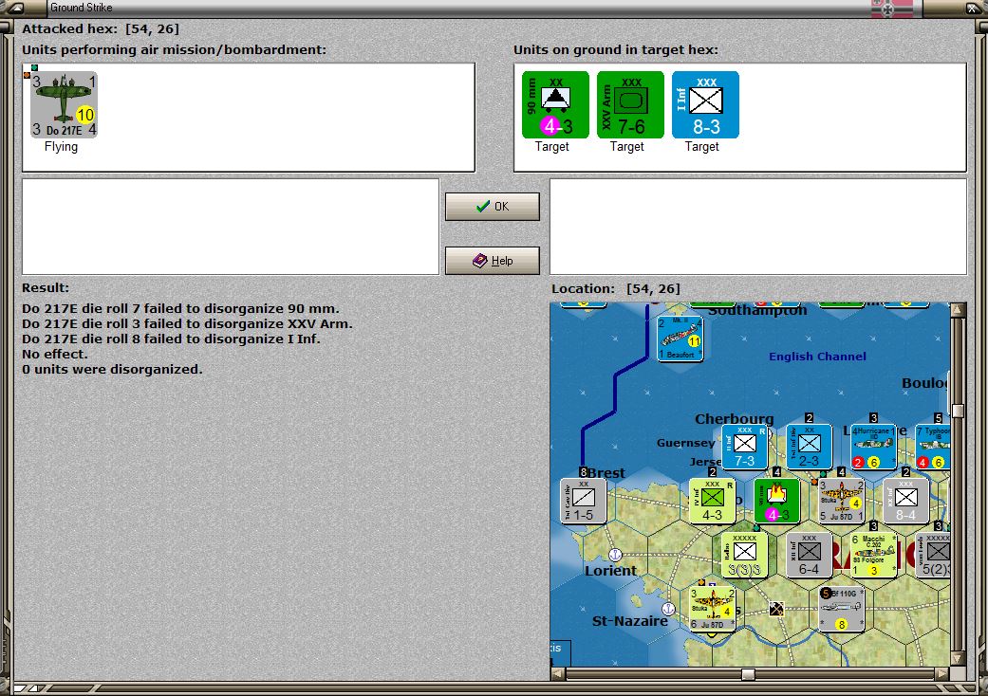988x696 pixels.
Task: Open the Help button
Action: (x=493, y=261)
